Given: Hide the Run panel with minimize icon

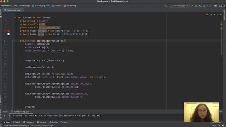Looking at the screenshot, I should (221, 111).
